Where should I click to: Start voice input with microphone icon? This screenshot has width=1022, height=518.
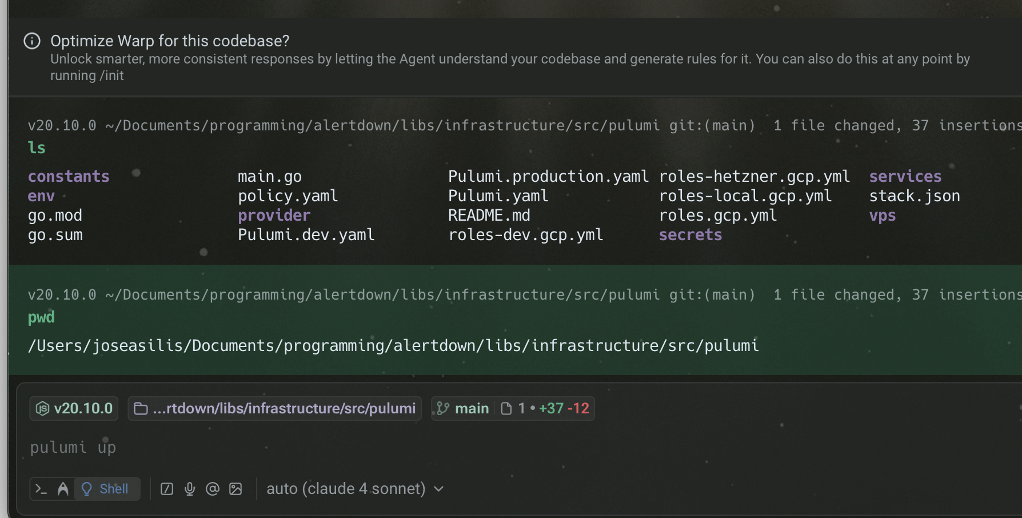click(190, 489)
